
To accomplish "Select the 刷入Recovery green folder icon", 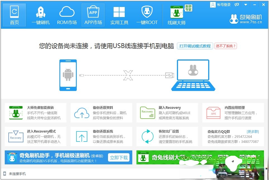I will coord(148,113).
